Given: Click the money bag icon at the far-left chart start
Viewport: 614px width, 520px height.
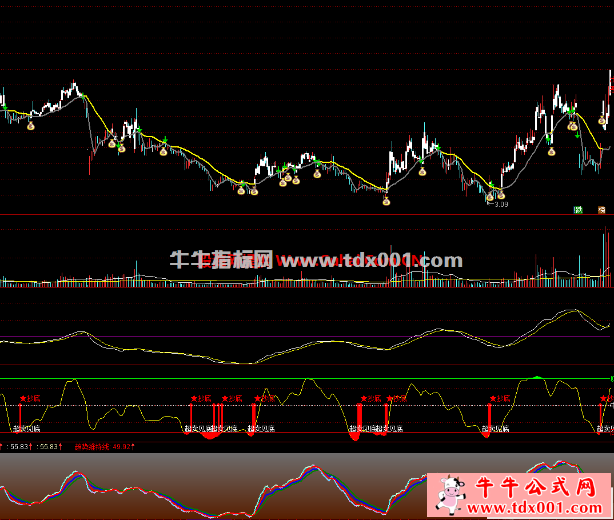Looking at the screenshot, I should coord(30,126).
